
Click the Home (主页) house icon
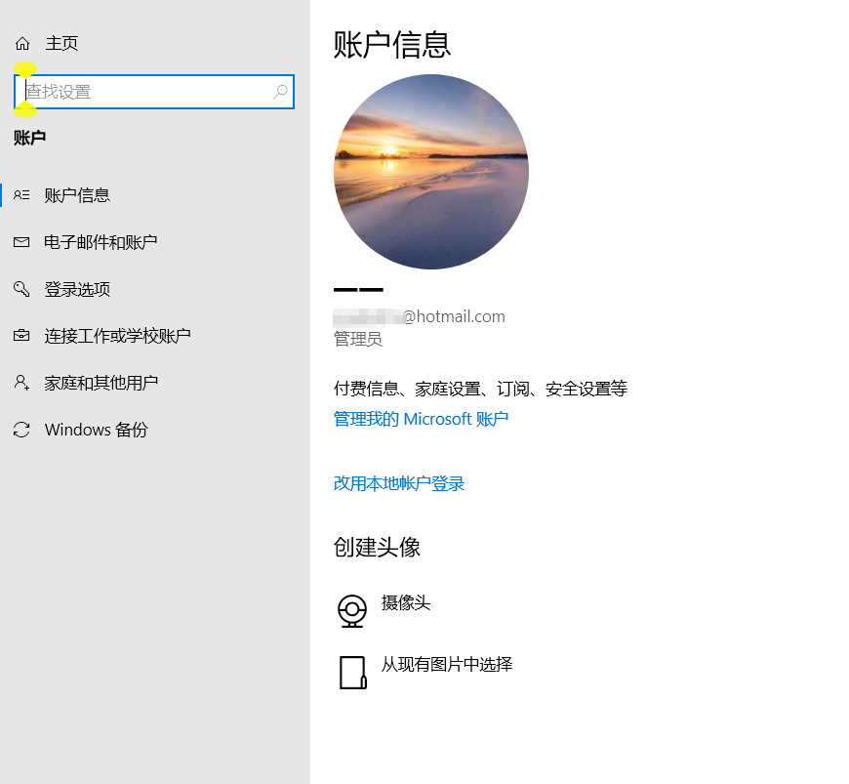pyautogui.click(x=22, y=43)
